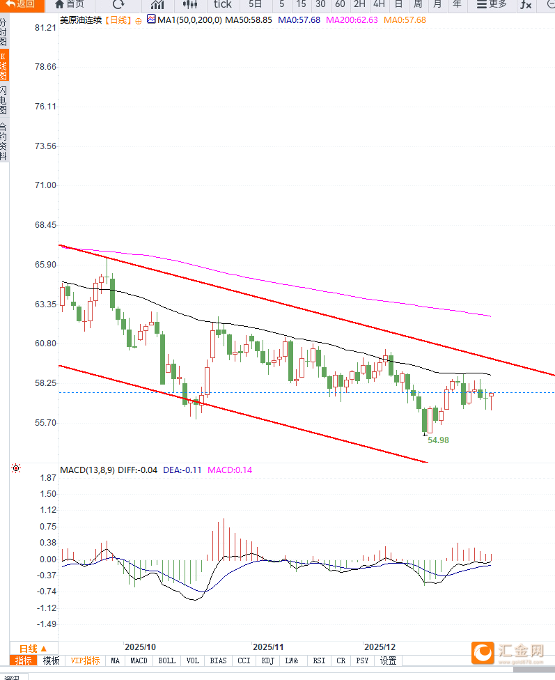Select the LW& indicator
Image resolution: width=555 pixels, height=680 pixels.
[292, 661]
